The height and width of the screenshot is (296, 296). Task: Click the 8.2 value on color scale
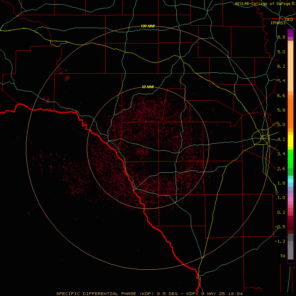click(x=281, y=66)
